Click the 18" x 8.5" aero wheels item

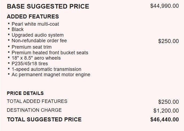tap(36, 58)
